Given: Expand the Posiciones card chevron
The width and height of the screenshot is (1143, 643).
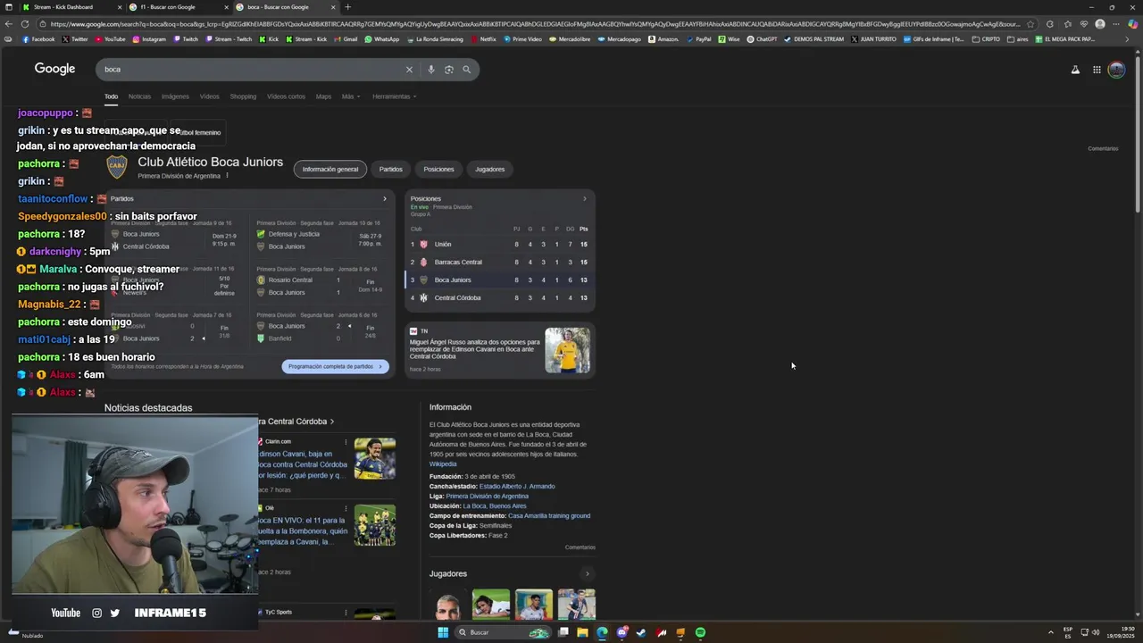Looking at the screenshot, I should [x=585, y=199].
